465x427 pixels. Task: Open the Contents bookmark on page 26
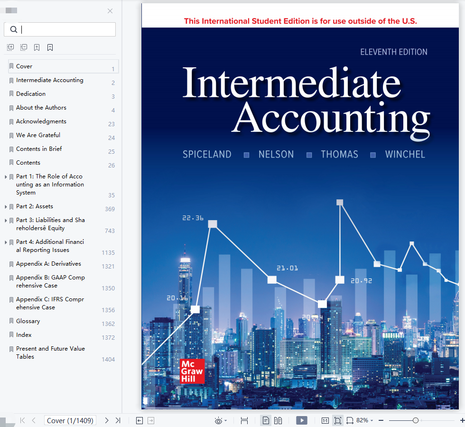[x=28, y=162]
